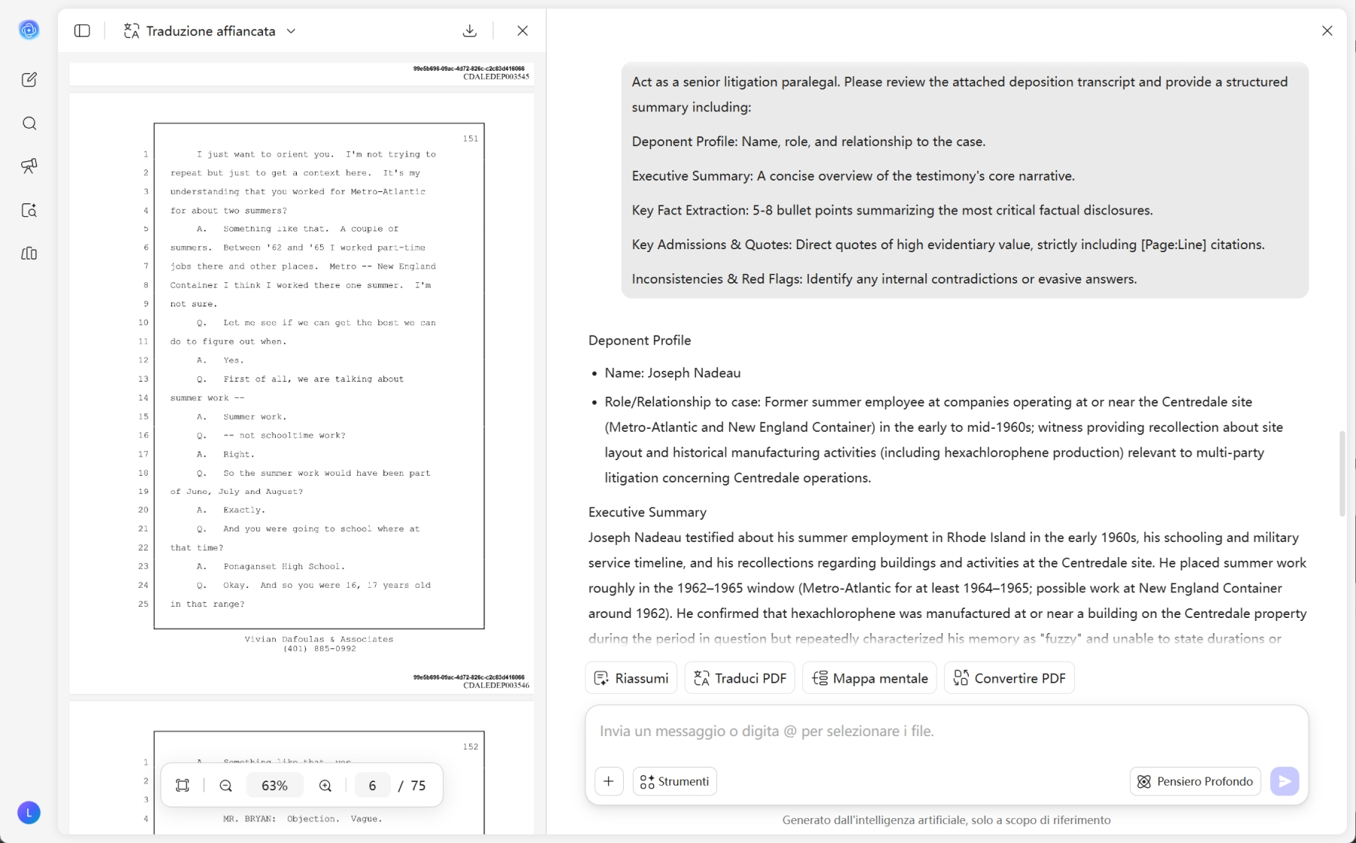Click the chat panel vertical scrollbar
The height and width of the screenshot is (843, 1356).
click(x=1342, y=473)
